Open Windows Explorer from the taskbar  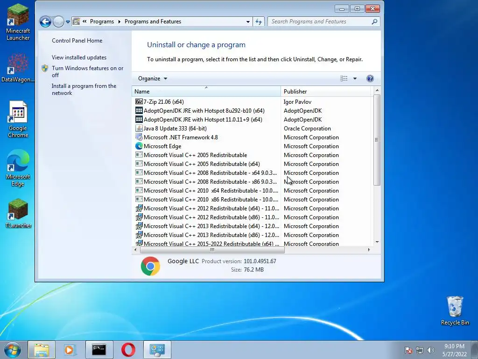point(42,350)
